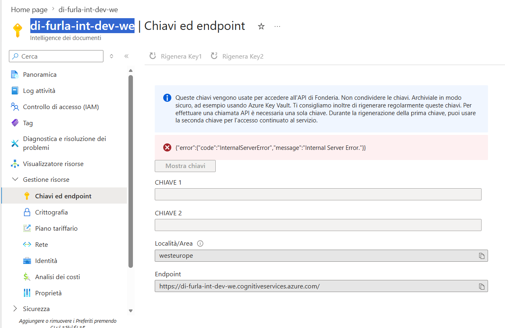The width and height of the screenshot is (505, 328).
Task: Click the Piano tariffario edit icon
Action: (27, 228)
